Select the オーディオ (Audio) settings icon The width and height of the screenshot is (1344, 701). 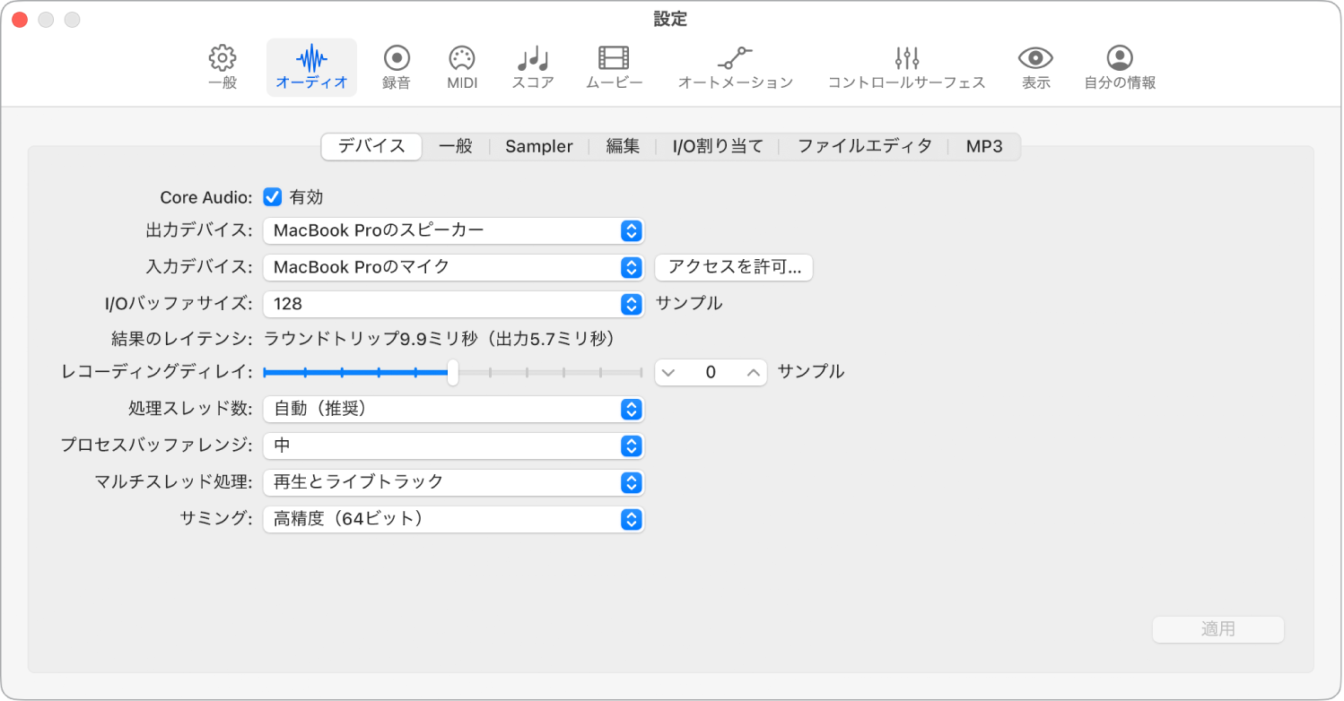tap(310, 65)
